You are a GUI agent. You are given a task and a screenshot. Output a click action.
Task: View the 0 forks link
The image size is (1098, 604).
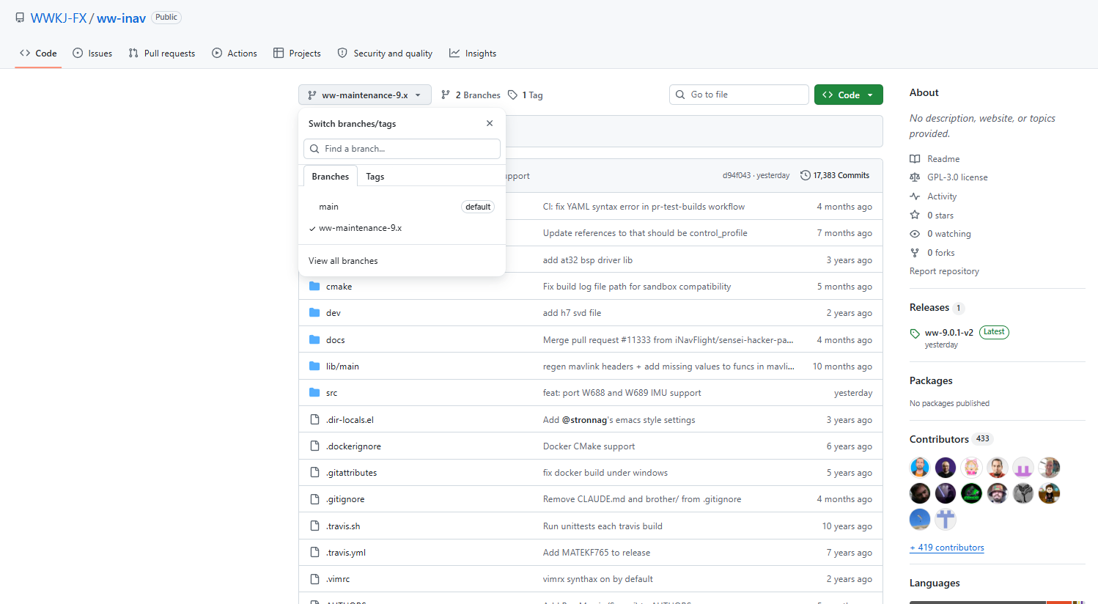(x=941, y=253)
